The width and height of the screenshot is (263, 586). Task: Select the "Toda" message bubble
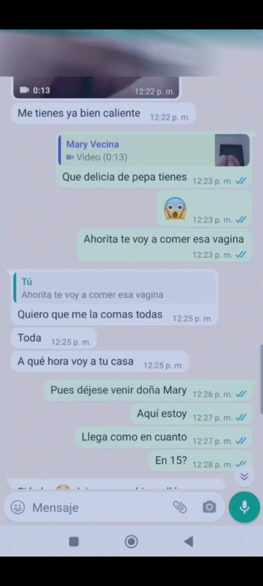click(x=53, y=338)
